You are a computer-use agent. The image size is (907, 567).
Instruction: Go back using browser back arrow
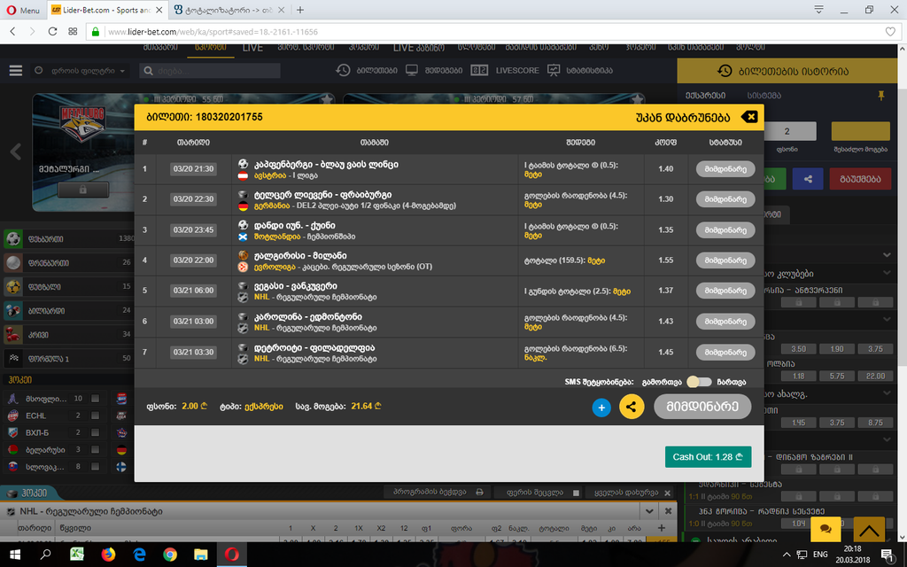(x=12, y=31)
